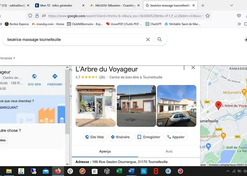This screenshot has width=247, height=176.
Task: Open Mail app from taskbar
Action: 46,171
